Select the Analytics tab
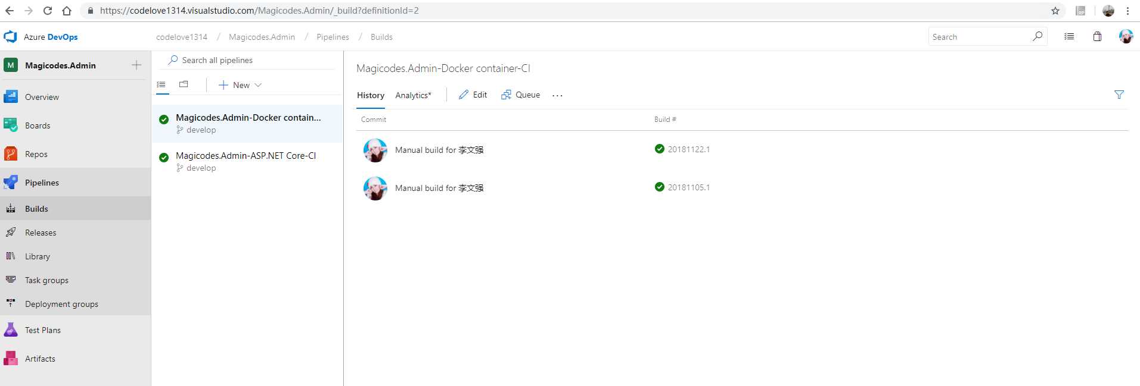 tap(413, 95)
